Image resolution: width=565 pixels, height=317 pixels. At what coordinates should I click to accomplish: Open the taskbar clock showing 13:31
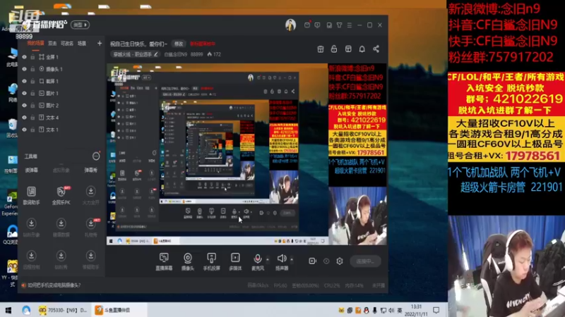point(416,310)
